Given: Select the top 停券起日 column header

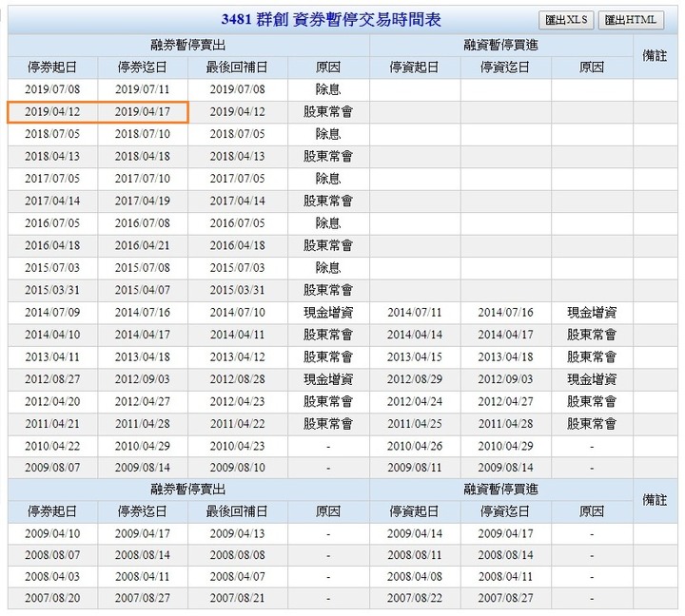Looking at the screenshot, I should (52, 67).
